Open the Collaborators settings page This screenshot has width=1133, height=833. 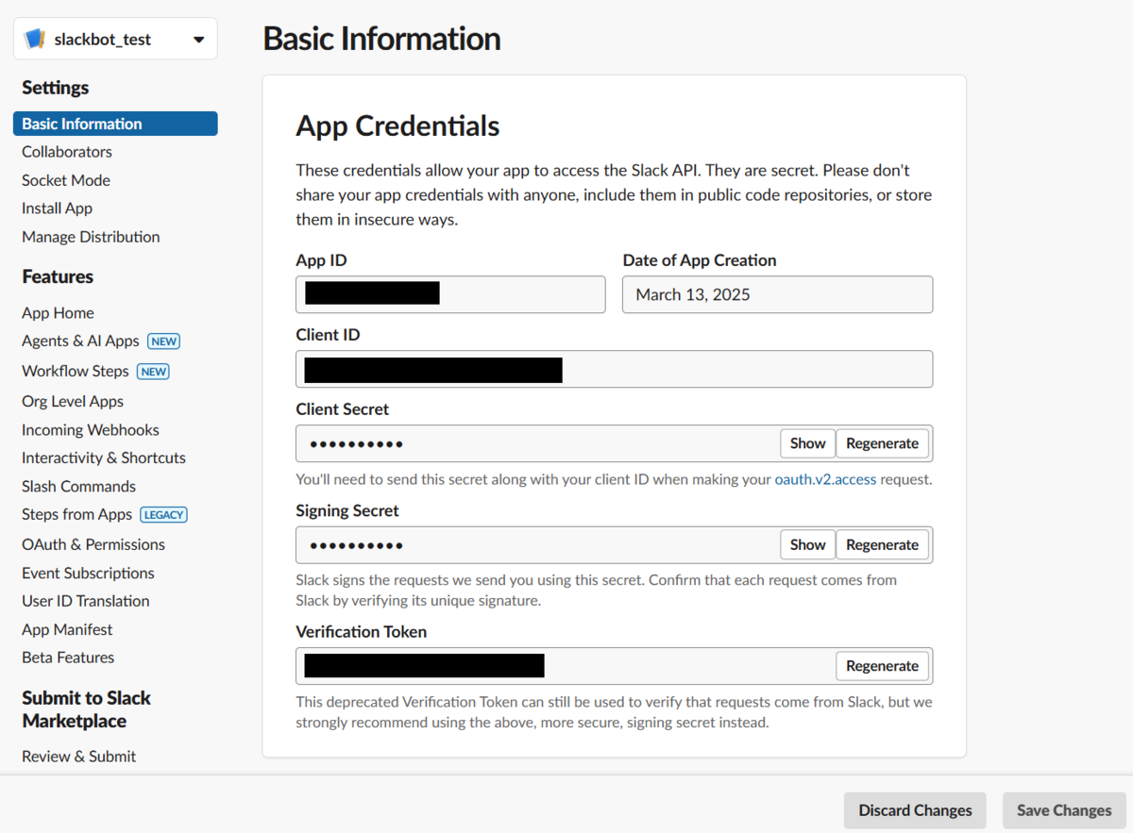(x=67, y=152)
